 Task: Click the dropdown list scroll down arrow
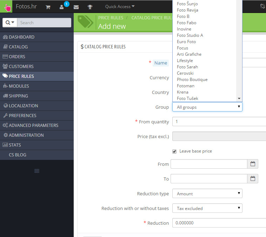(239, 99)
